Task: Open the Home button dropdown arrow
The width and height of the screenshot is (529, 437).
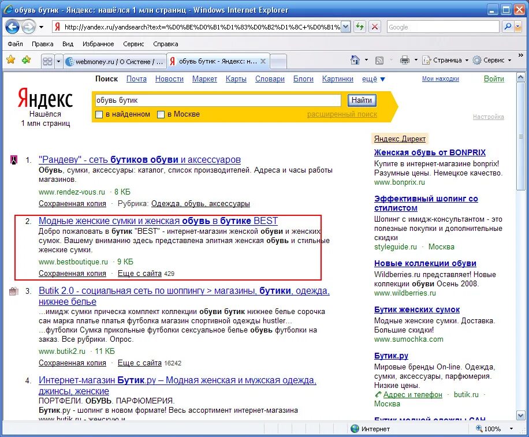Action: click(x=366, y=60)
